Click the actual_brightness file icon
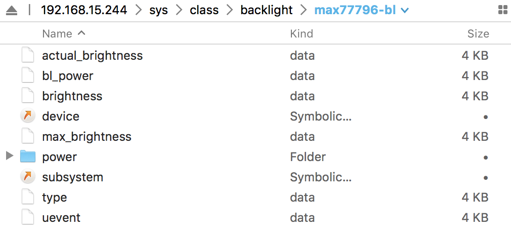511x233 pixels. pos(28,56)
